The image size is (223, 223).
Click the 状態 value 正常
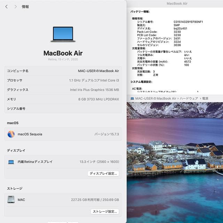pyautogui.click(x=156, y=75)
